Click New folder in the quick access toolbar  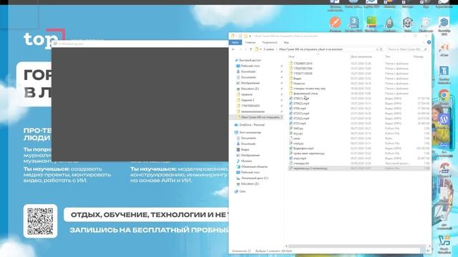(x=245, y=36)
